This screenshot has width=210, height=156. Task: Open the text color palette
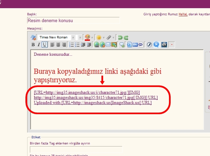click(87, 37)
